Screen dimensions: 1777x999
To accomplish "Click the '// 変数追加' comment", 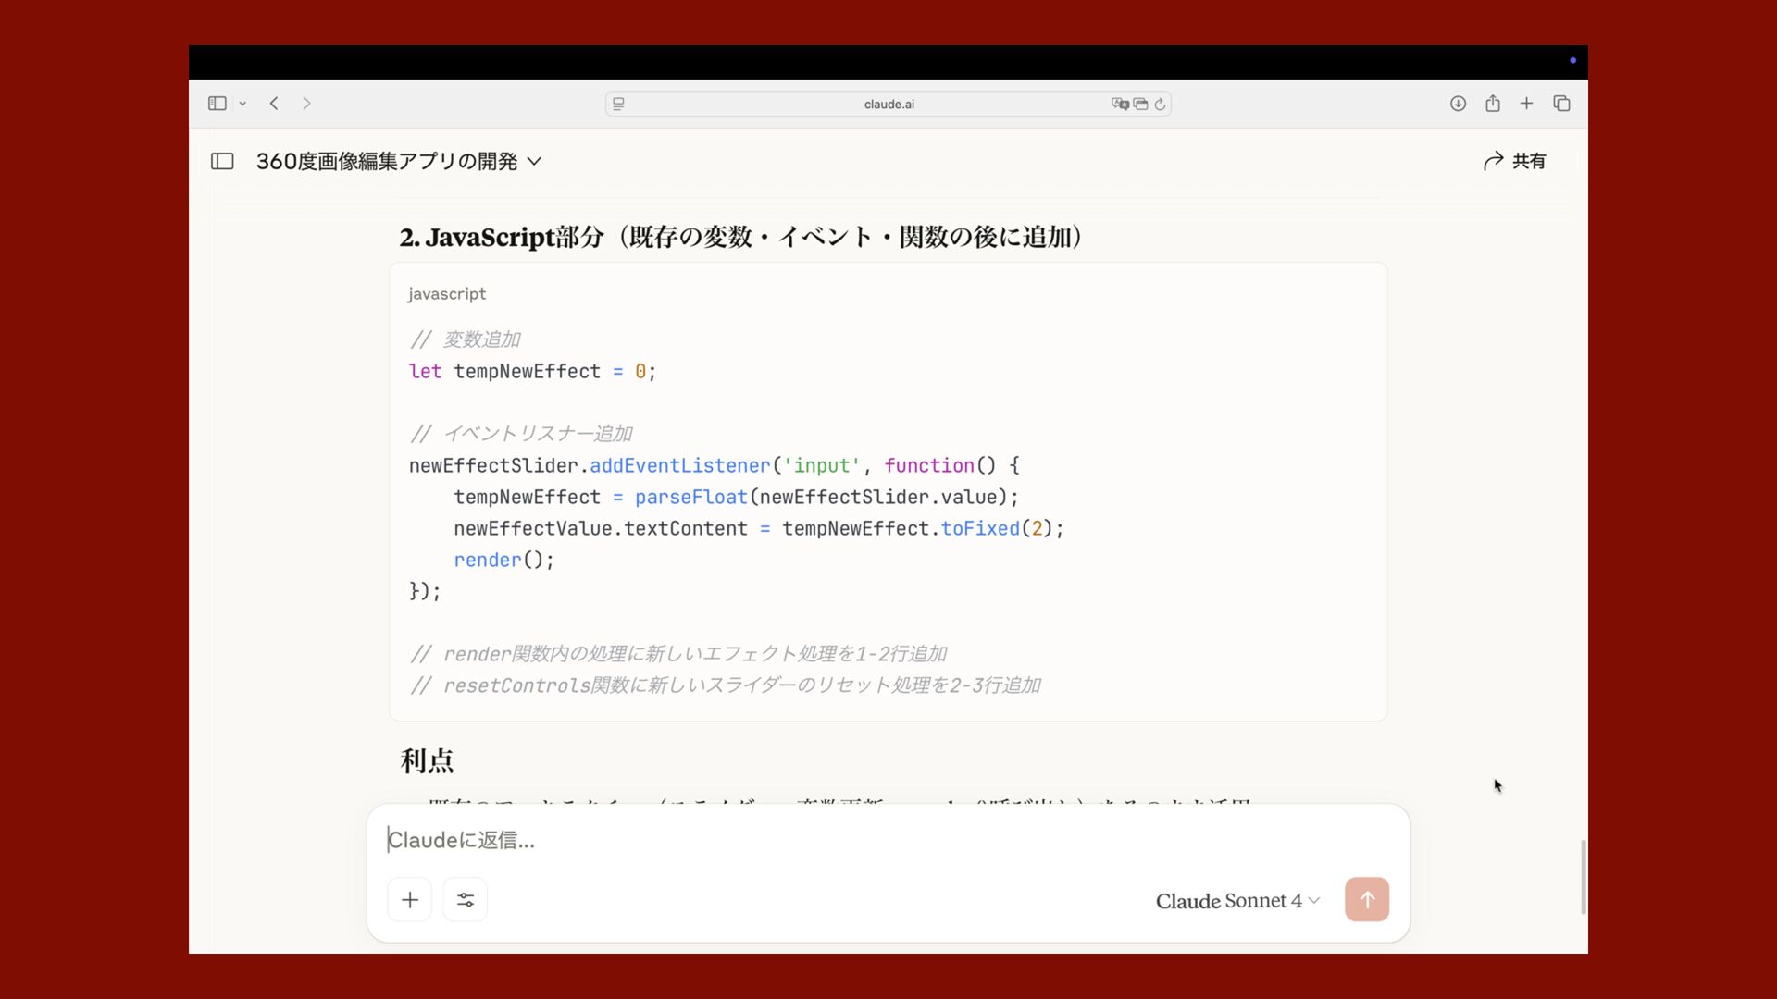I will tap(466, 339).
